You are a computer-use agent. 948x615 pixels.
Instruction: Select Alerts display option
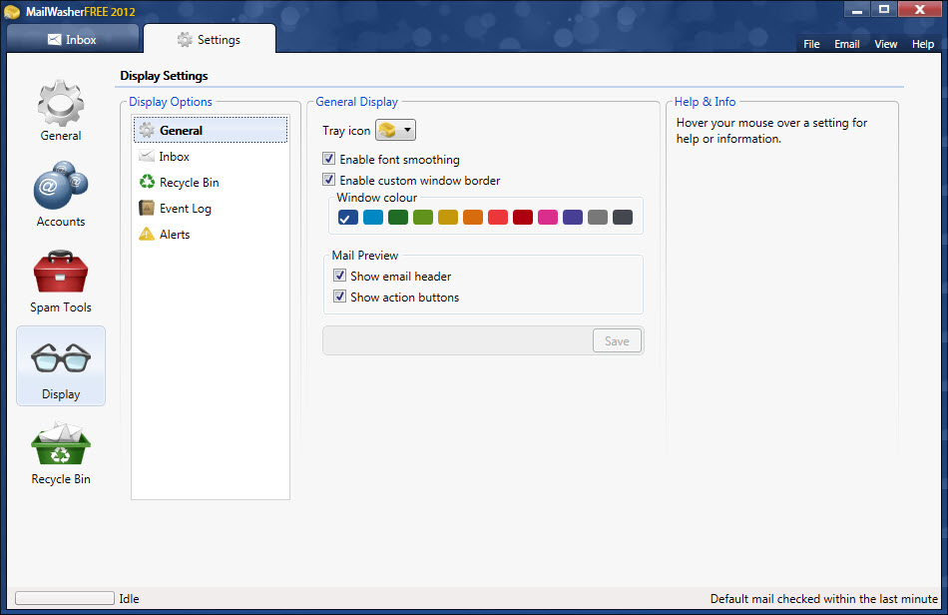[211, 235]
